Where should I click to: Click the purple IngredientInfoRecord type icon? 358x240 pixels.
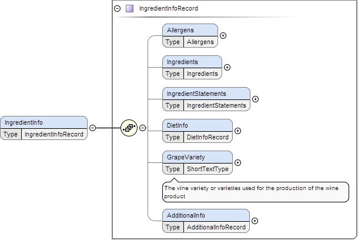pos(129,9)
